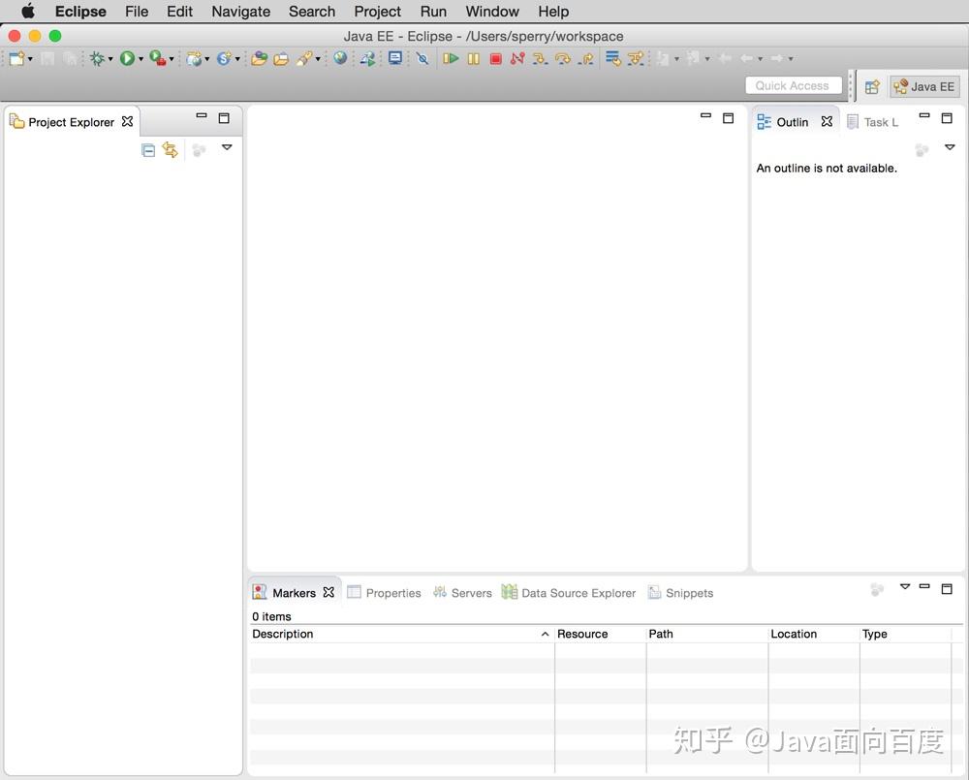Screen dimensions: 969x780
Task: Click the disabled Save All icon
Action: tap(70, 59)
